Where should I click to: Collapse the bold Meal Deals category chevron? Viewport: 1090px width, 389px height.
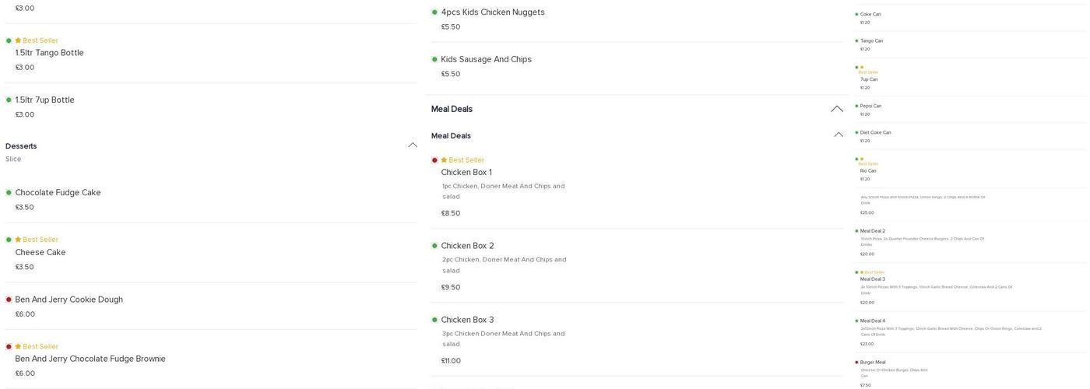coord(837,109)
